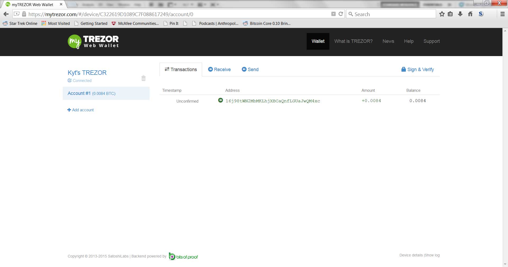Open the Getting Started bookmark
The image size is (508, 267).
[x=91, y=23]
